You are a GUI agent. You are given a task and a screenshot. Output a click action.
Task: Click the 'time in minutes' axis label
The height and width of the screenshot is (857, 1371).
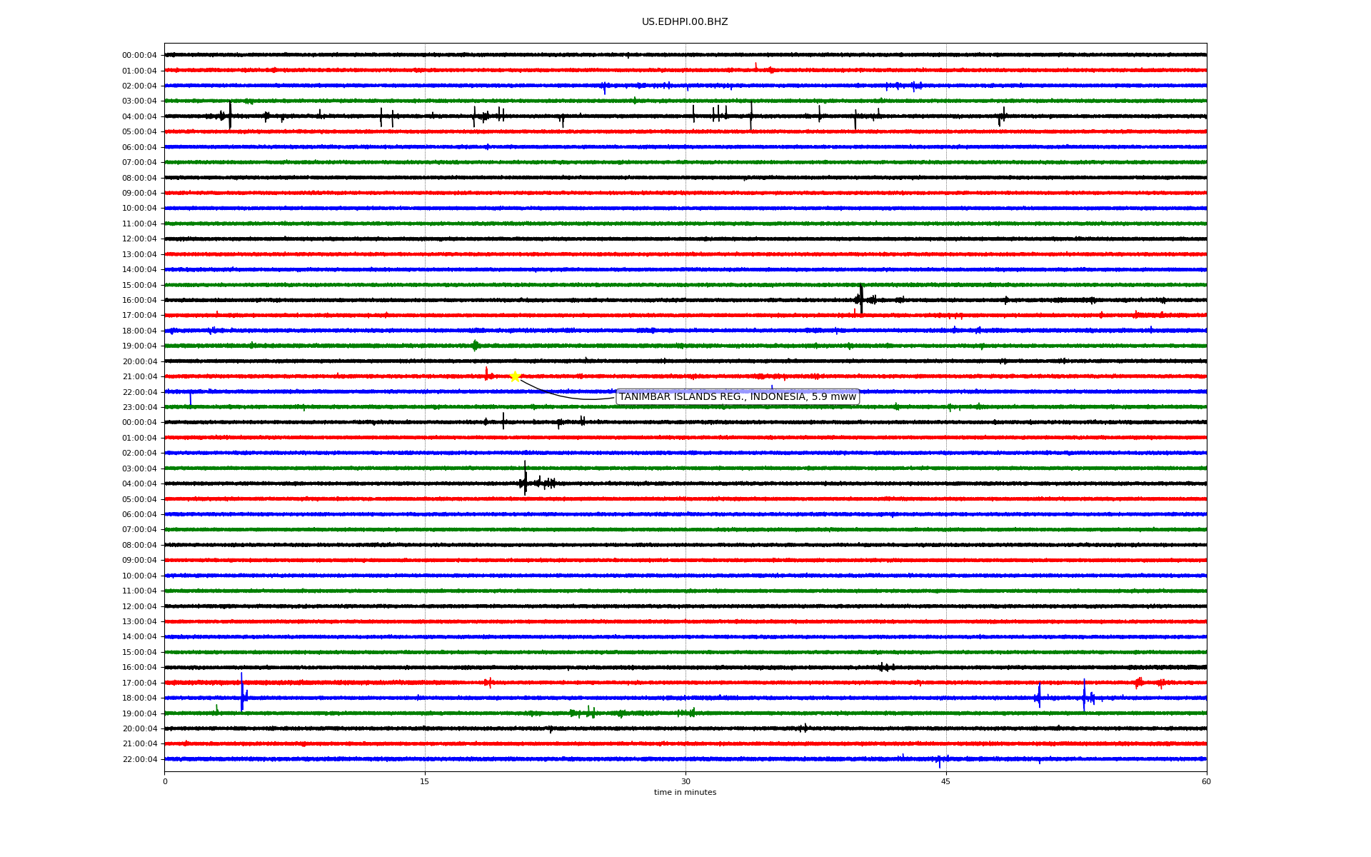[x=684, y=793]
